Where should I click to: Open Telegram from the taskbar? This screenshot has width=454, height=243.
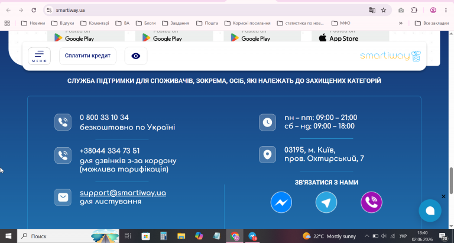[252, 236]
